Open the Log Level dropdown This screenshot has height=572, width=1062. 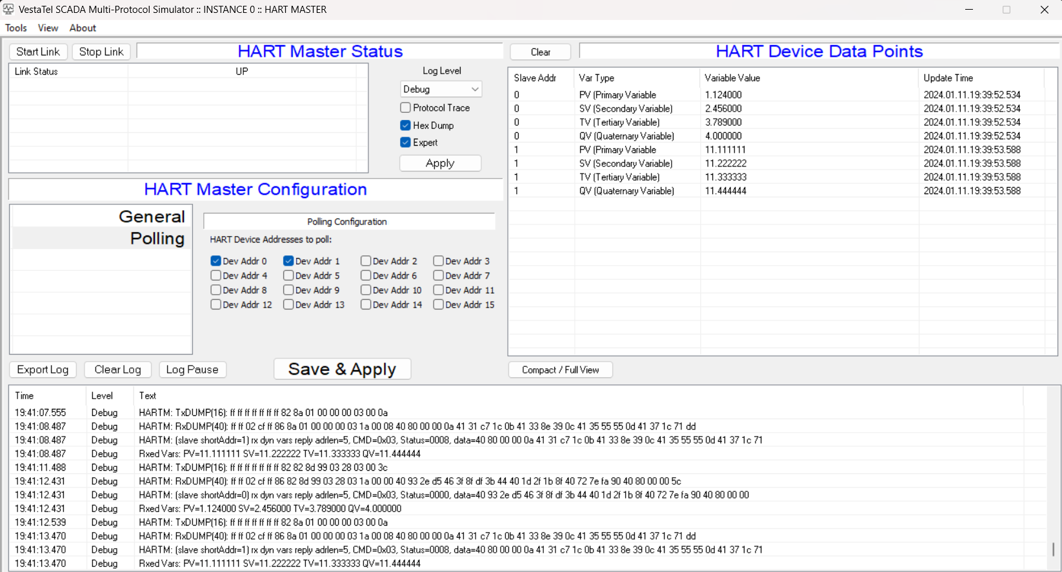tap(441, 89)
